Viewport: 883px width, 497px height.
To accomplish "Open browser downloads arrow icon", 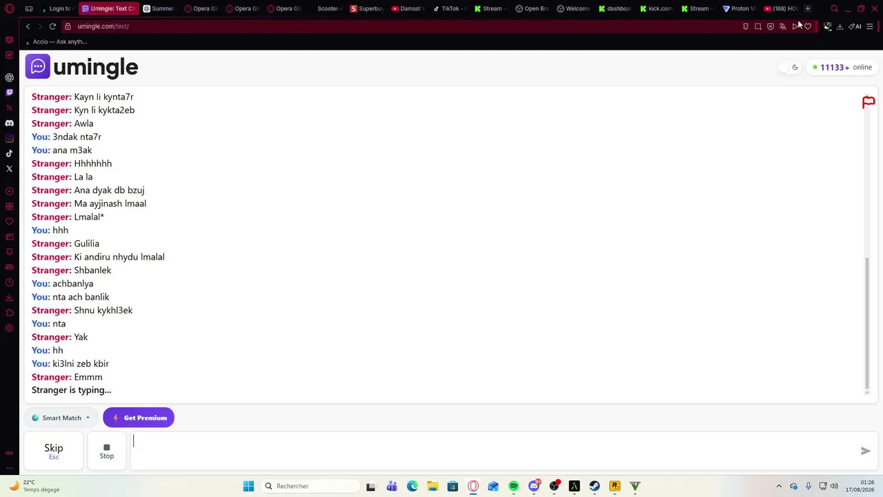I will point(840,26).
